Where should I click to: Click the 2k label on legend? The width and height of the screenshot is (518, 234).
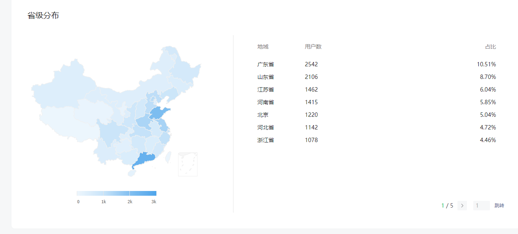point(130,202)
